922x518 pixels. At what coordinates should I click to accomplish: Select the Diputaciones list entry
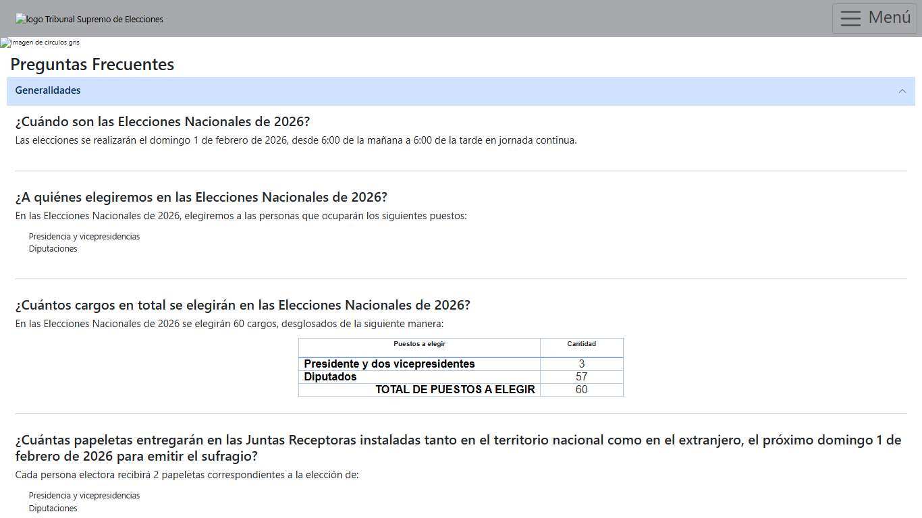tap(53, 248)
